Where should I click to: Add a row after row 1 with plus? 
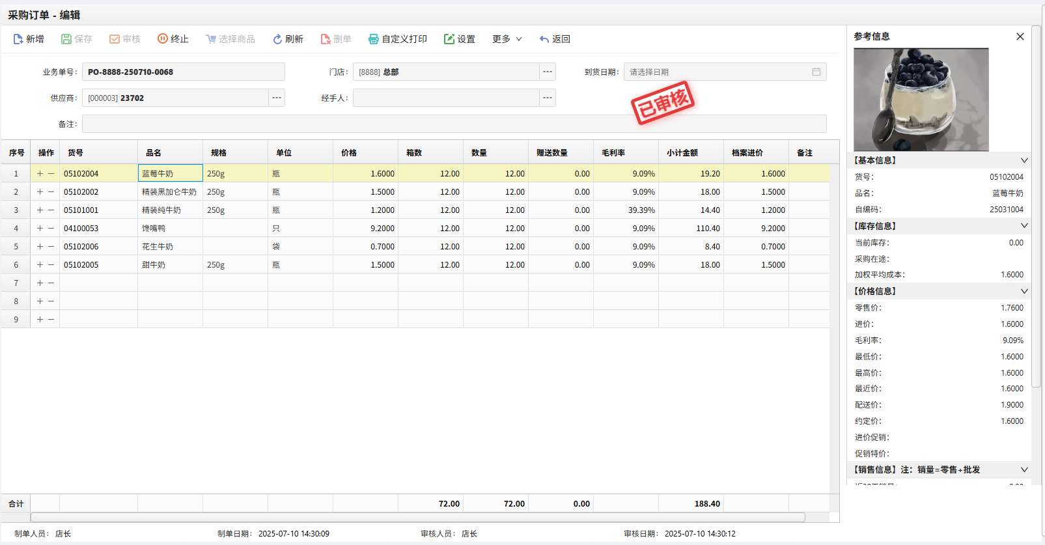[x=40, y=174]
